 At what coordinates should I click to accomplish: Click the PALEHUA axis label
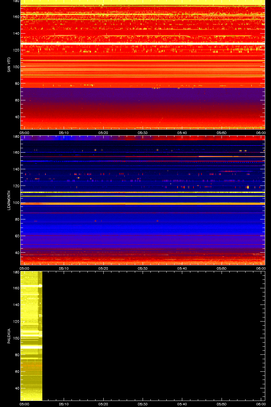point(9,336)
